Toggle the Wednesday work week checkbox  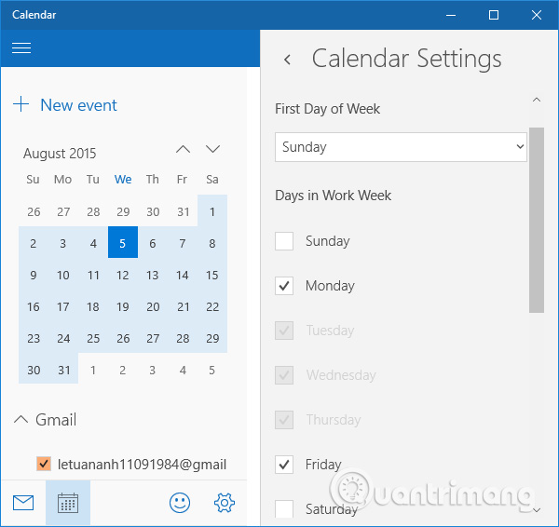[284, 375]
